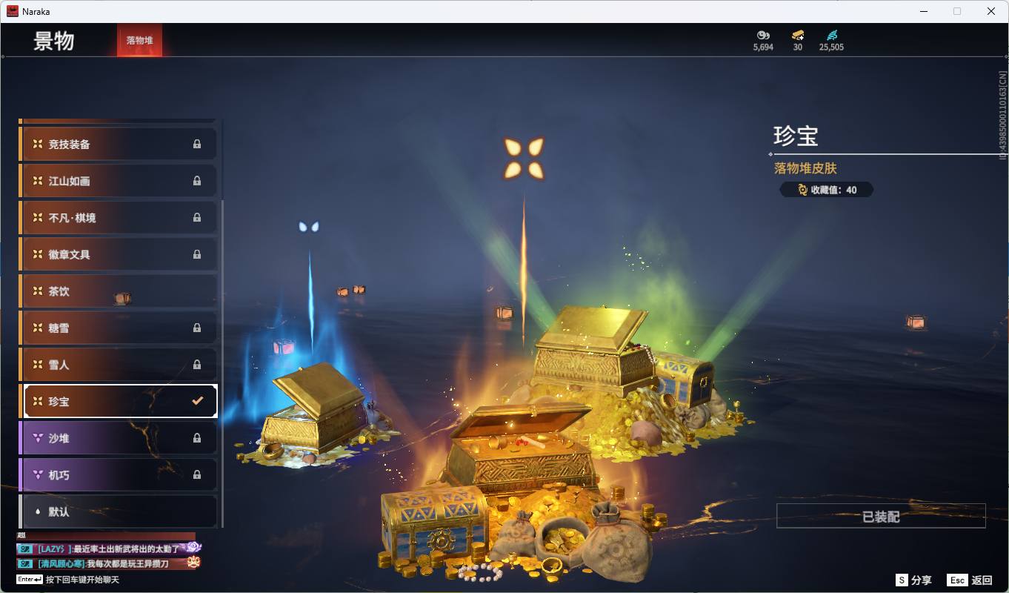Select the 江山如画 skin entry
The height and width of the screenshot is (593, 1009).
click(x=118, y=181)
